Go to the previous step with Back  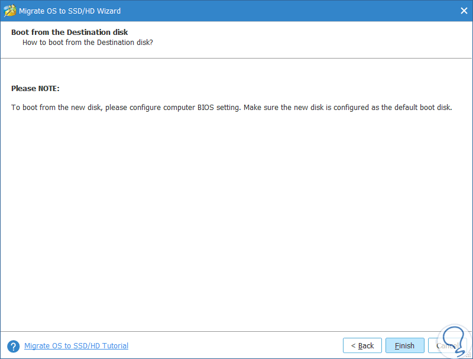[x=362, y=346]
